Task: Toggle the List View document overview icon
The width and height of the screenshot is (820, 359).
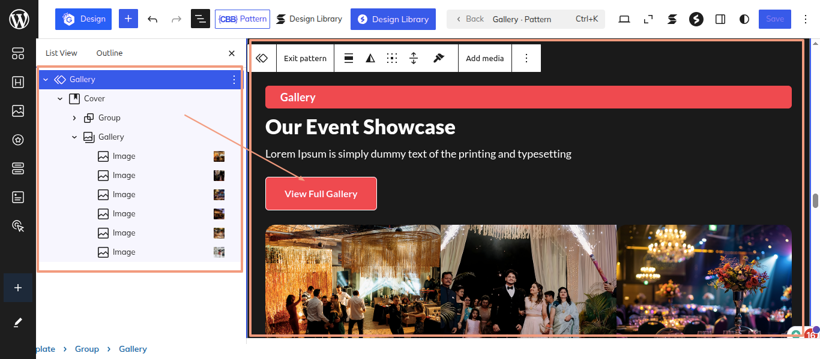Action: (x=200, y=19)
